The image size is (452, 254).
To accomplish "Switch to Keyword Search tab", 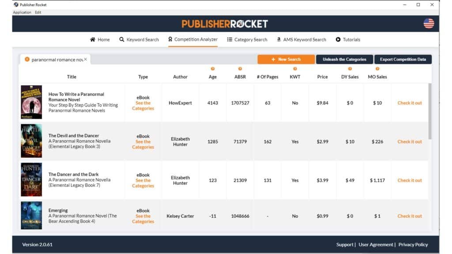I will click(x=139, y=39).
